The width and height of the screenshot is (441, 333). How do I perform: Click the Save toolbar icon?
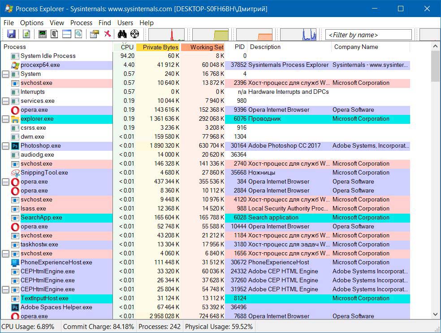(x=11, y=34)
